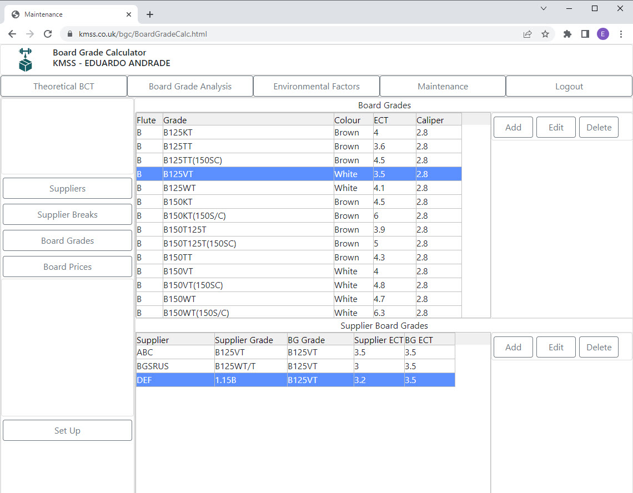The height and width of the screenshot is (493, 633).
Task: Close the Maintenance browser tab
Action: (129, 14)
